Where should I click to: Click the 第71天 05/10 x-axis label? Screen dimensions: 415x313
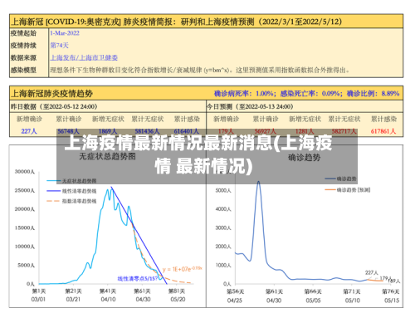[x=353, y=296]
